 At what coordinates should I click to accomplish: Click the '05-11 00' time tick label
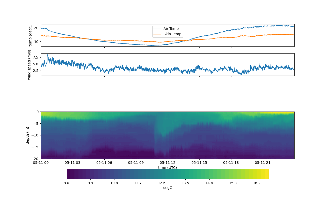point(41,163)
